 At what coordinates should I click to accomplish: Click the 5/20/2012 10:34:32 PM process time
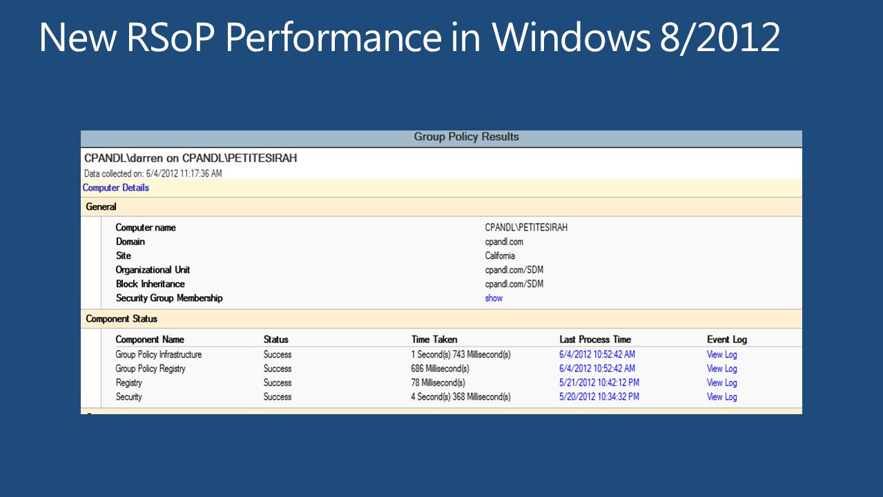coord(599,397)
